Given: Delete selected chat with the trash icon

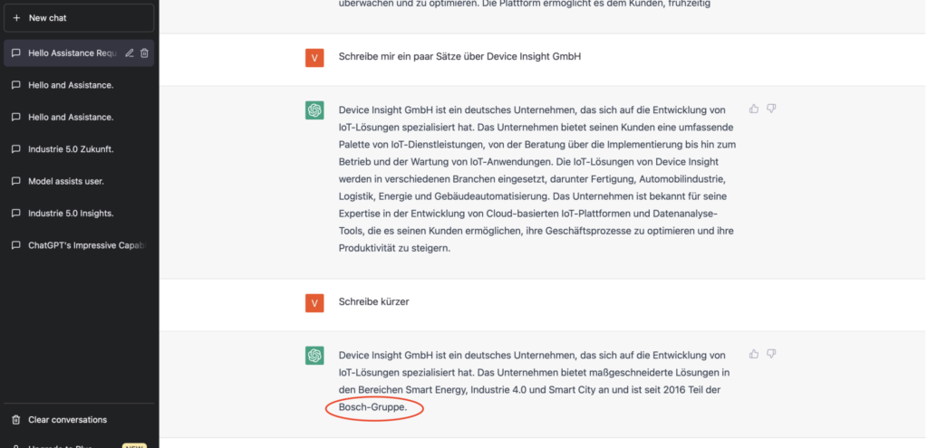Looking at the screenshot, I should pyautogui.click(x=144, y=53).
